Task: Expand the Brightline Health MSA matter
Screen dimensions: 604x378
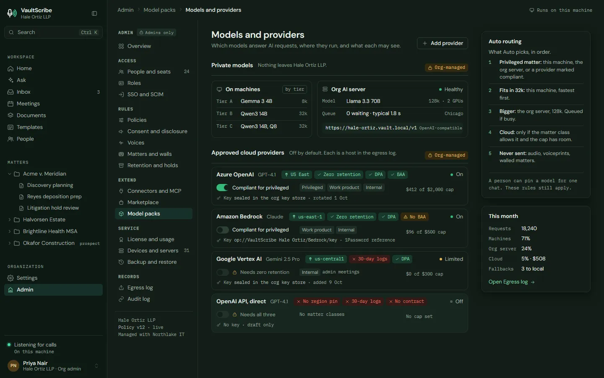Action: point(10,231)
